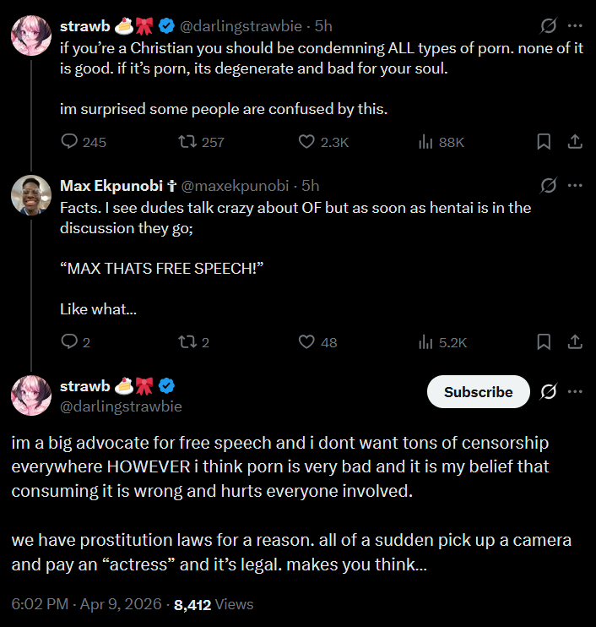Screen dimensions: 596x627
Task: Open more options beside Subscribe button
Action: click(x=575, y=391)
